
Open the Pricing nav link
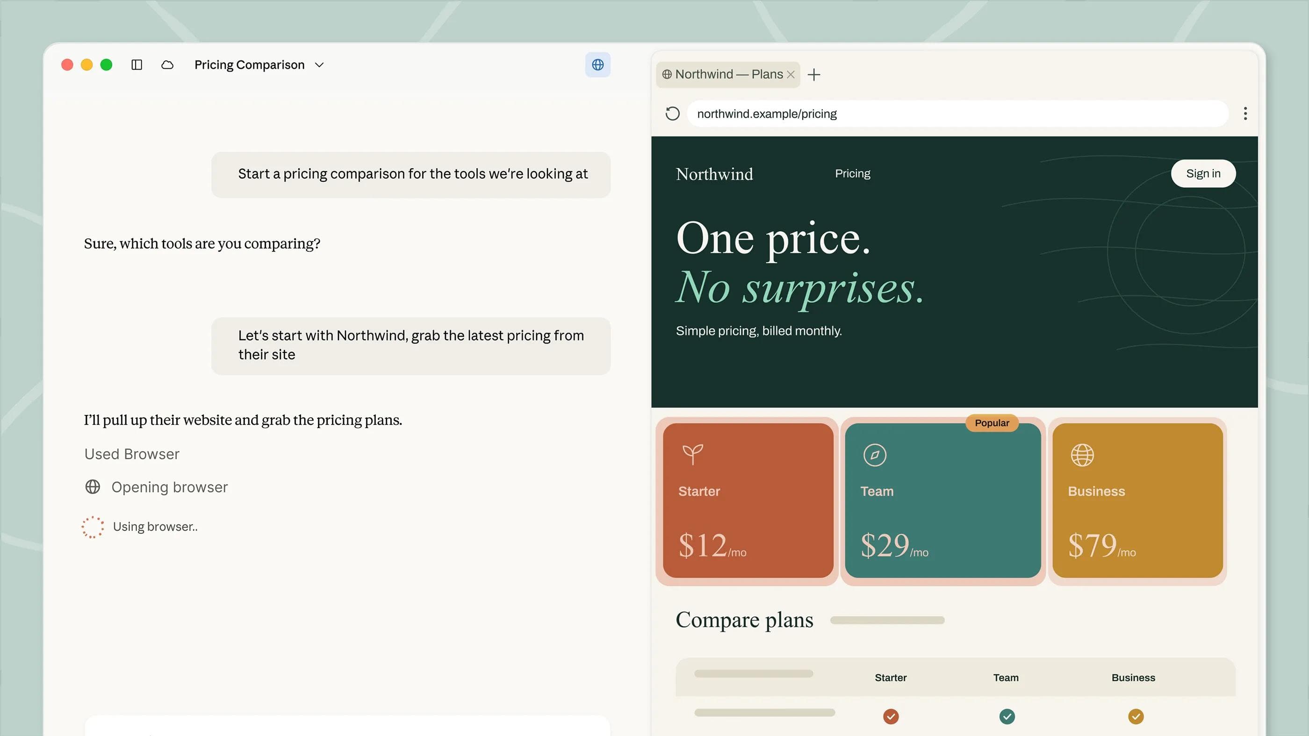click(852, 173)
